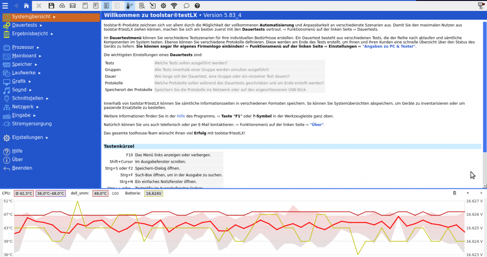This screenshot has width=487, height=257.
Task: Open the WiFi network icon
Action: click(174, 6)
